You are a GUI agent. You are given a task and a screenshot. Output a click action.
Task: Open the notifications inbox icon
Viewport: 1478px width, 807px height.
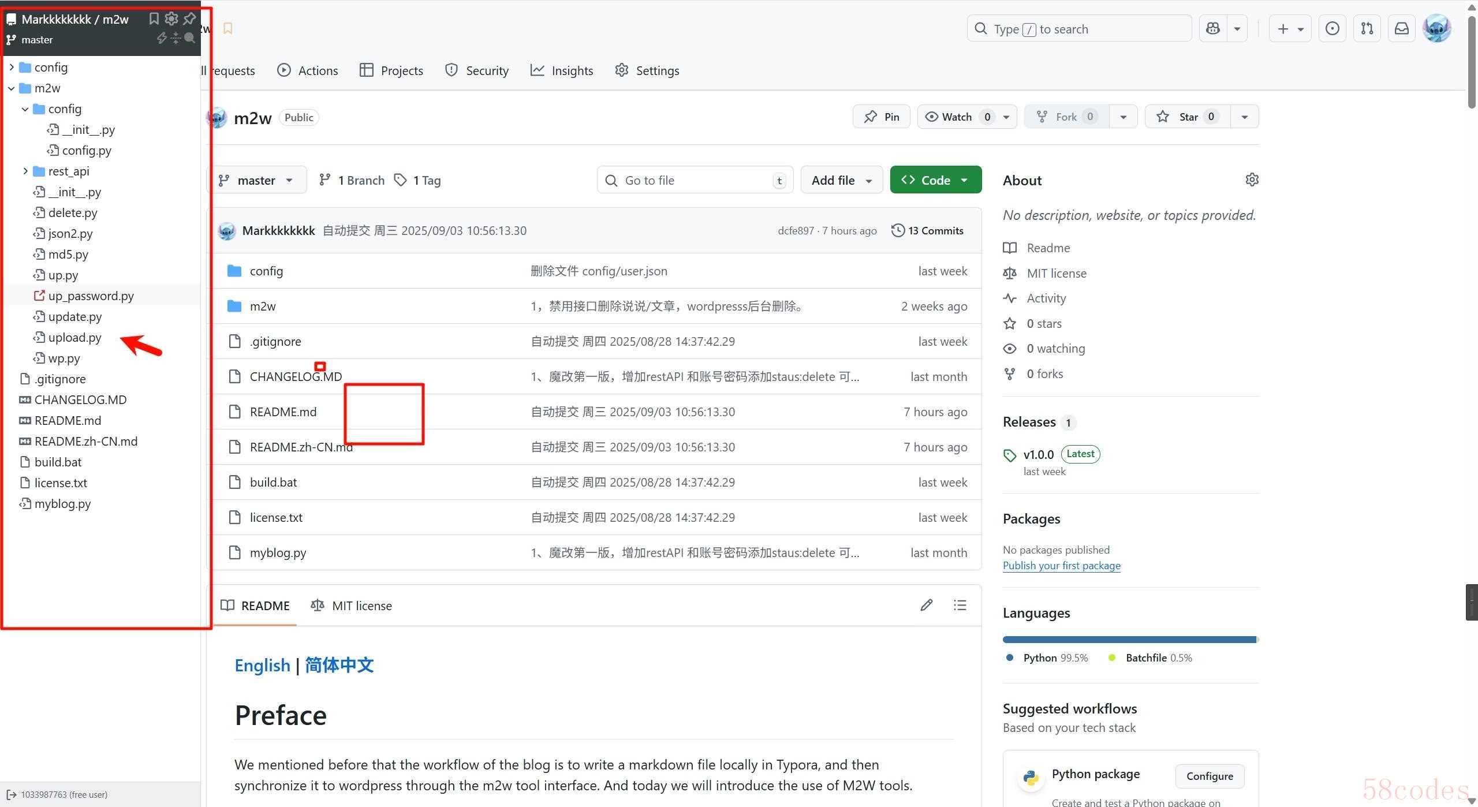[x=1402, y=28]
